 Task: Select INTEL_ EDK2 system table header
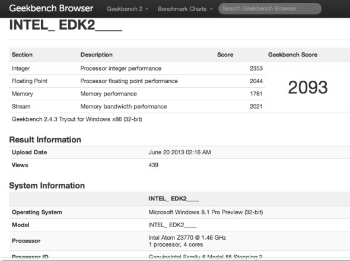pos(174,199)
